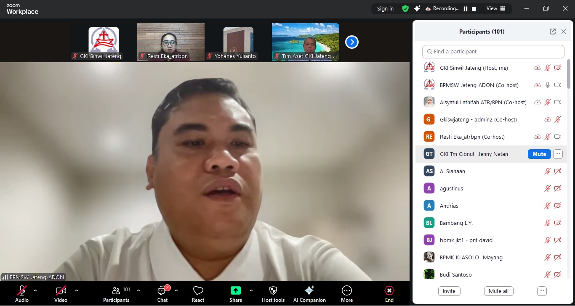575x306 pixels.
Task: Click the End meeting icon
Action: (x=389, y=291)
